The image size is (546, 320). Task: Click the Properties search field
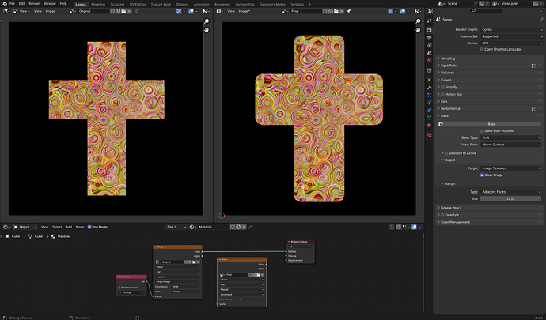pos(486,11)
